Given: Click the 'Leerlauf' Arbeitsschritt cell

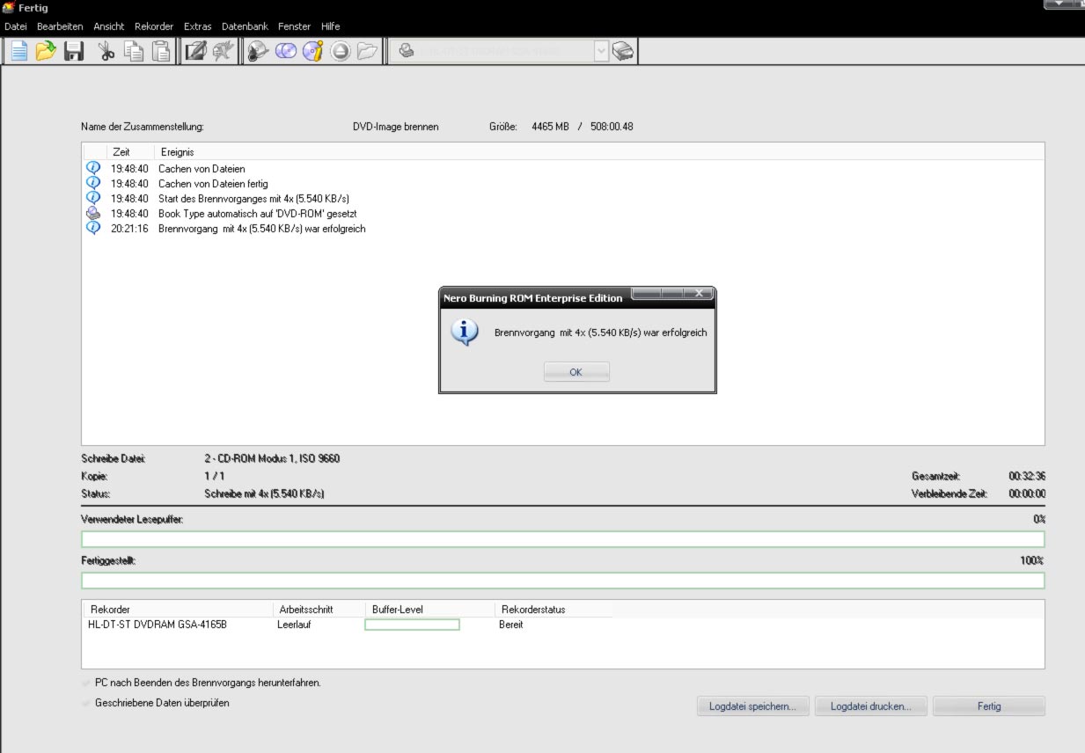Looking at the screenshot, I should pos(294,625).
